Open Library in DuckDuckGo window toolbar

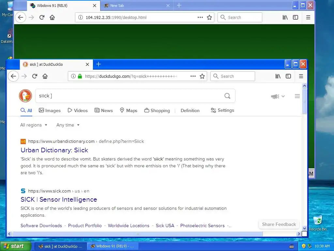coord(278,76)
